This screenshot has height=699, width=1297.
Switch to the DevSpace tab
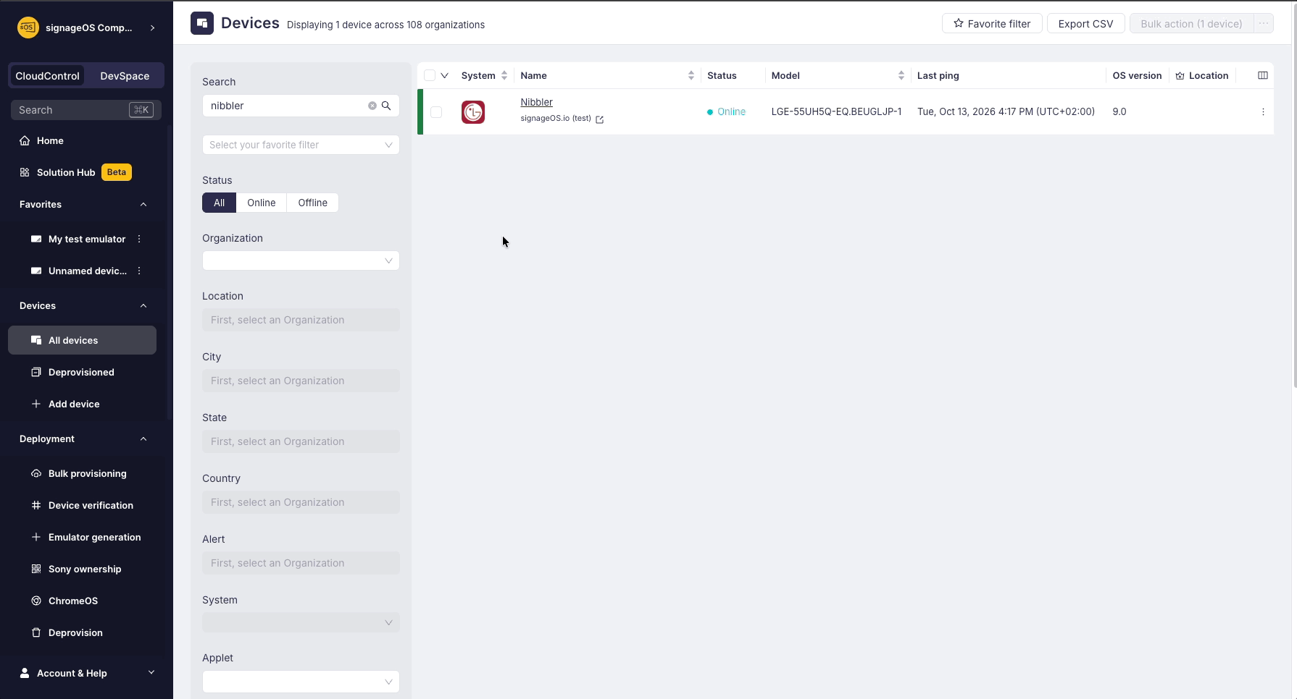125,76
